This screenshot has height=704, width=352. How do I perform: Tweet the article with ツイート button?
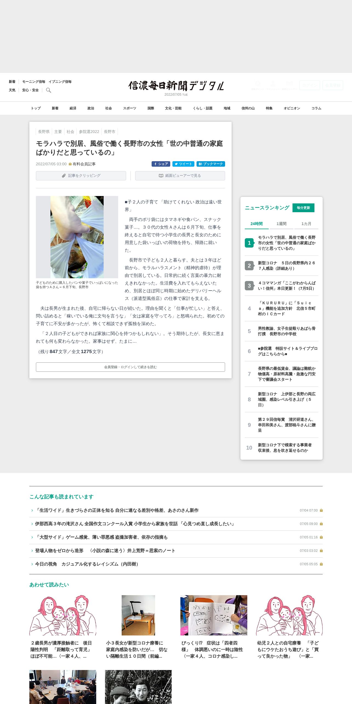coord(183,164)
